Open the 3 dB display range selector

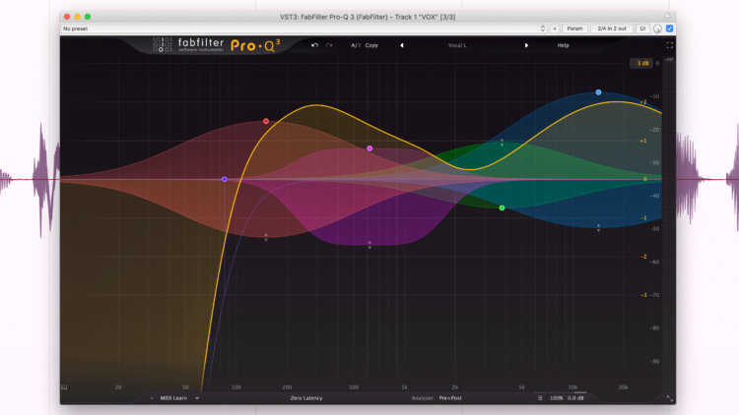(642, 63)
